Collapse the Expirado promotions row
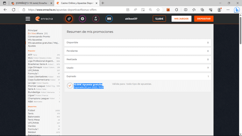 pyautogui.click(x=137, y=76)
